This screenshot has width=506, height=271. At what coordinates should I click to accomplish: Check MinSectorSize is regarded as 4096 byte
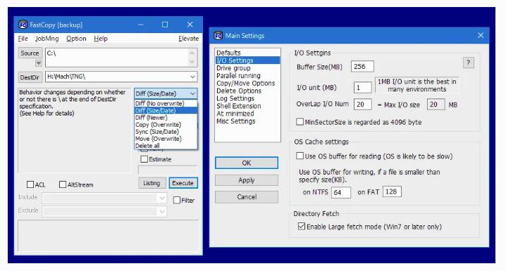[300, 122]
